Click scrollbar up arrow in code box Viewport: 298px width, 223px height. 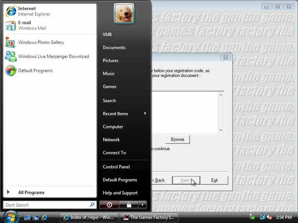coord(221,94)
